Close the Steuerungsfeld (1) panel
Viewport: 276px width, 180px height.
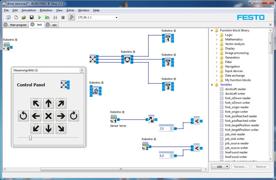tap(82, 70)
